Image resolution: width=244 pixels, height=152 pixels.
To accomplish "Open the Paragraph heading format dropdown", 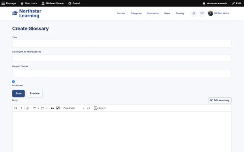I will [x=74, y=108].
